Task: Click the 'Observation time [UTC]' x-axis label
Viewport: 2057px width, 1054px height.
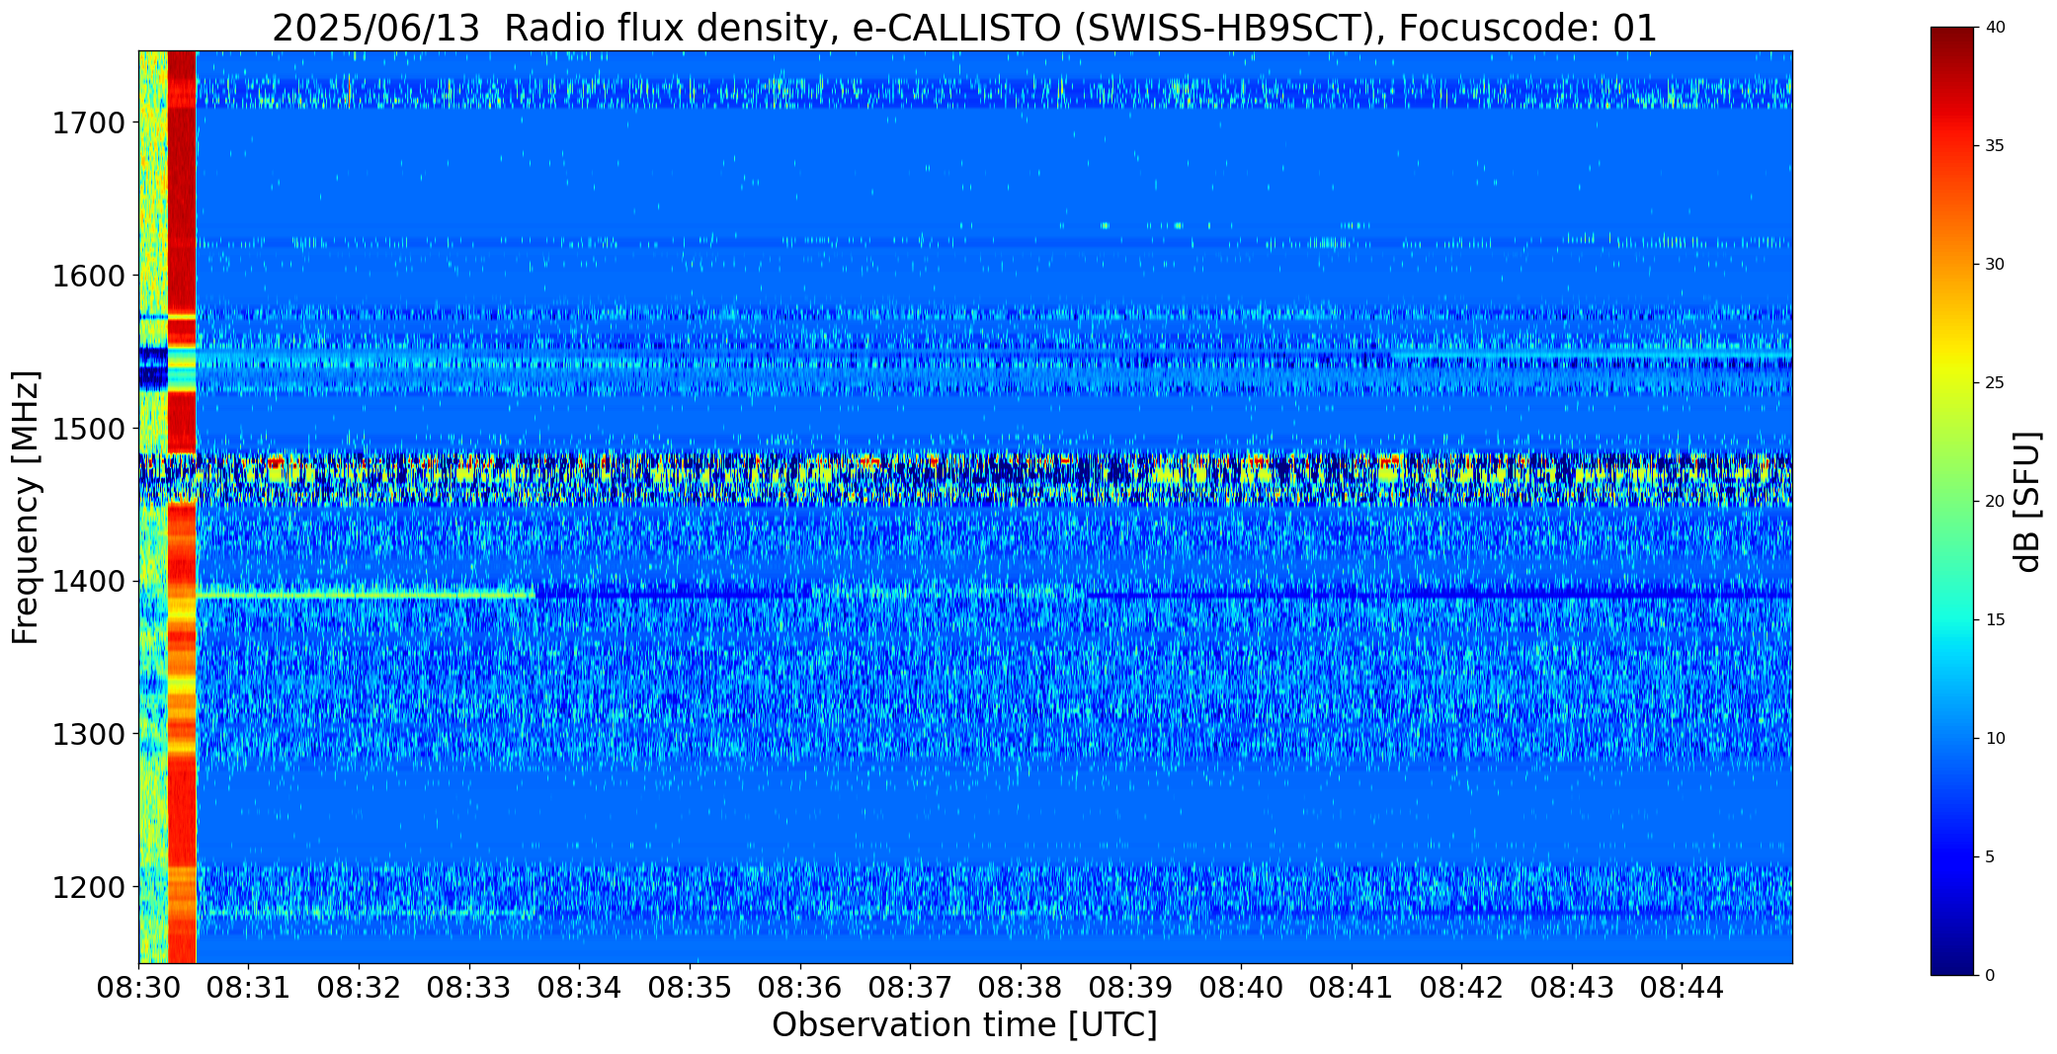Action: click(964, 1025)
